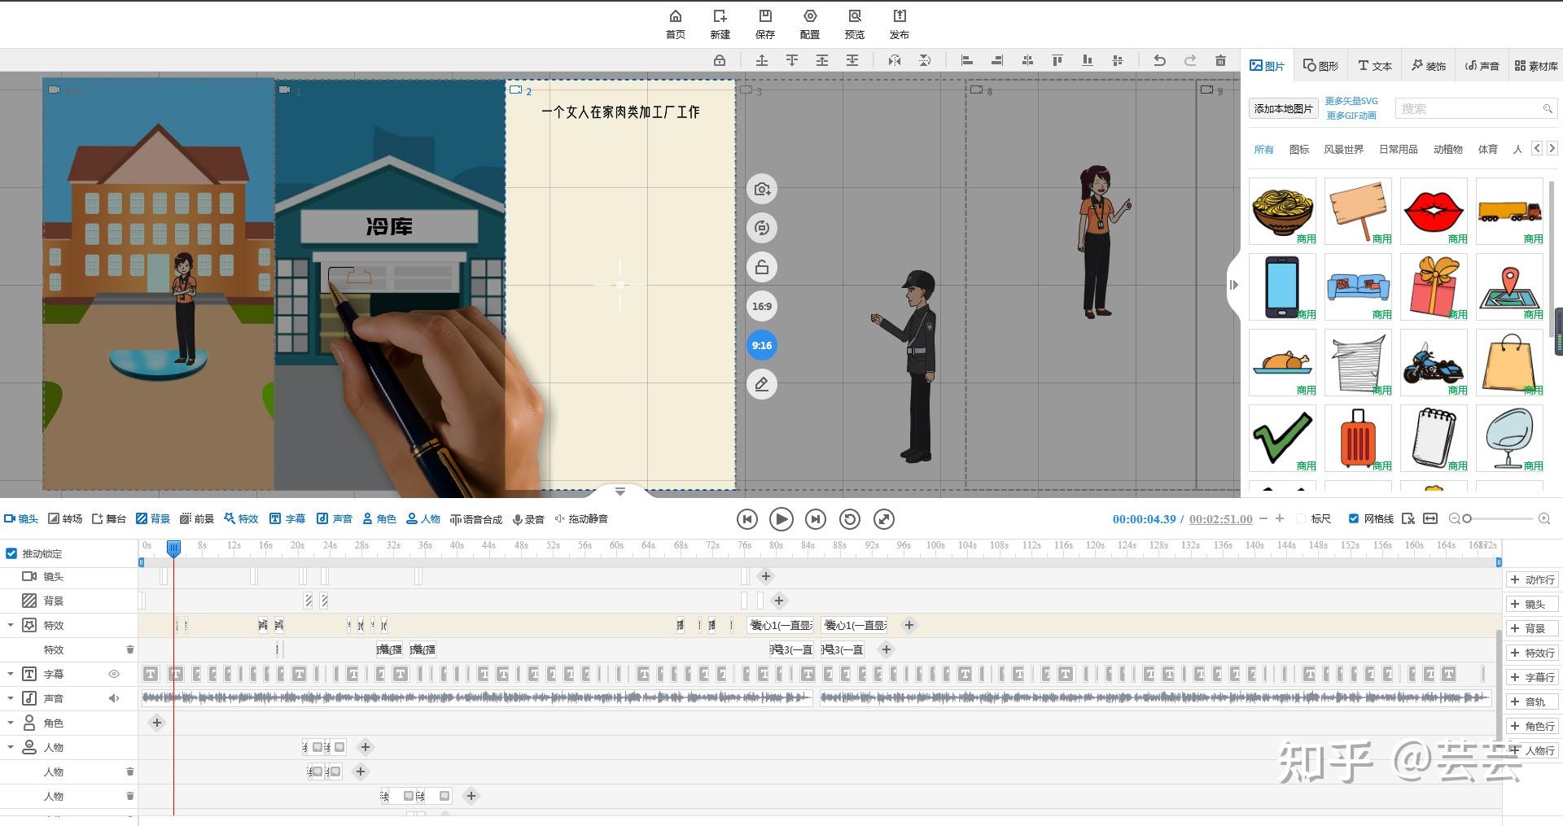Delete the 特效 sub-row with trash icon
Image resolution: width=1563 pixels, height=826 pixels.
129,649
